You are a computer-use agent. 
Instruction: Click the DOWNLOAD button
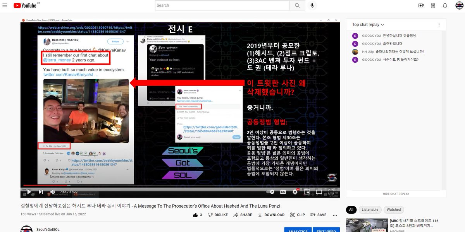tap(271, 215)
